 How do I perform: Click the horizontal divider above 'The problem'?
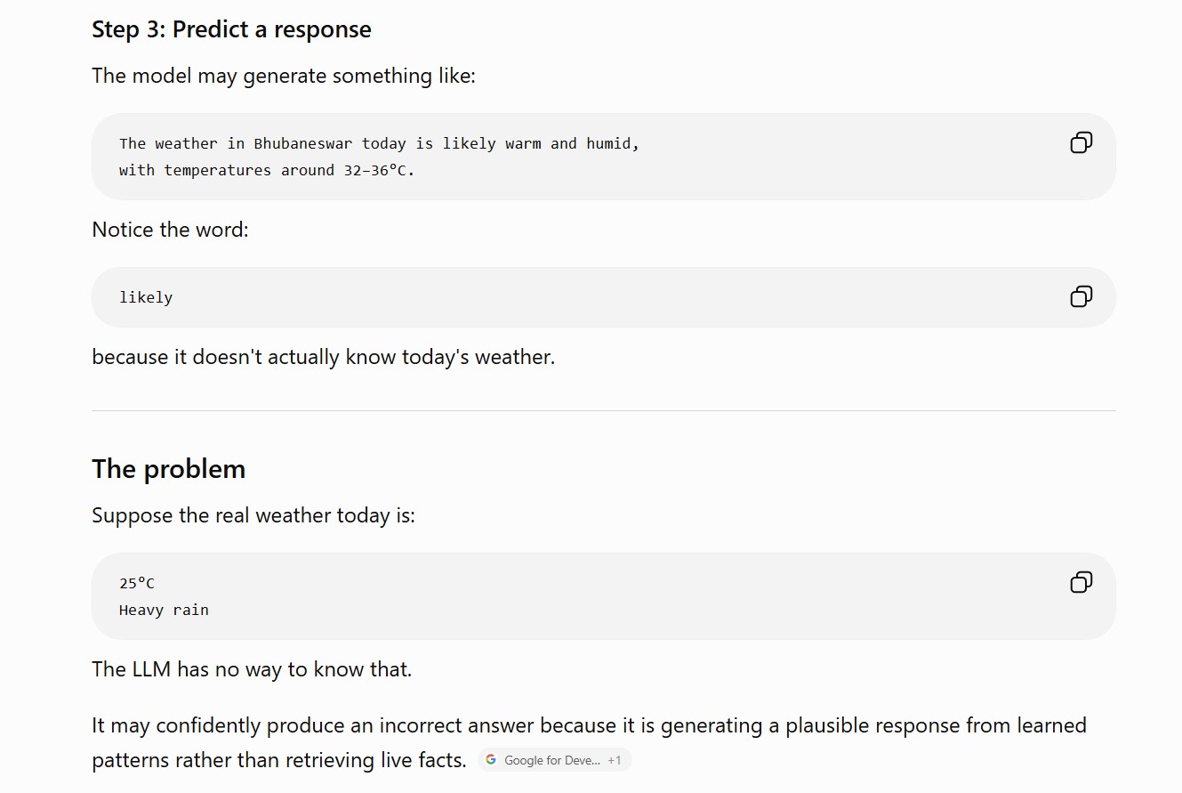pyautogui.click(x=603, y=410)
